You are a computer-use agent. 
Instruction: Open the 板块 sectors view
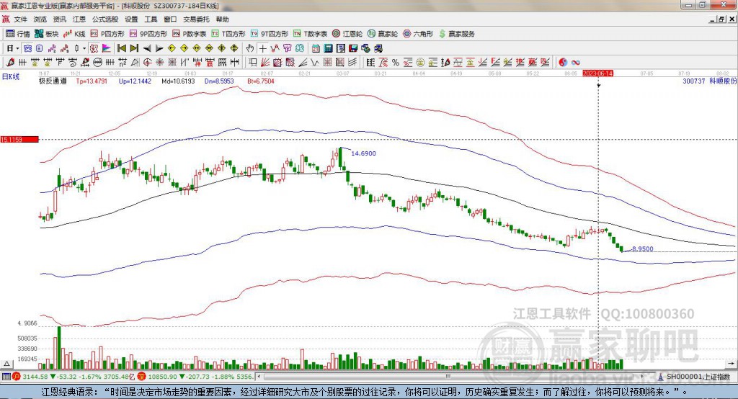point(46,34)
